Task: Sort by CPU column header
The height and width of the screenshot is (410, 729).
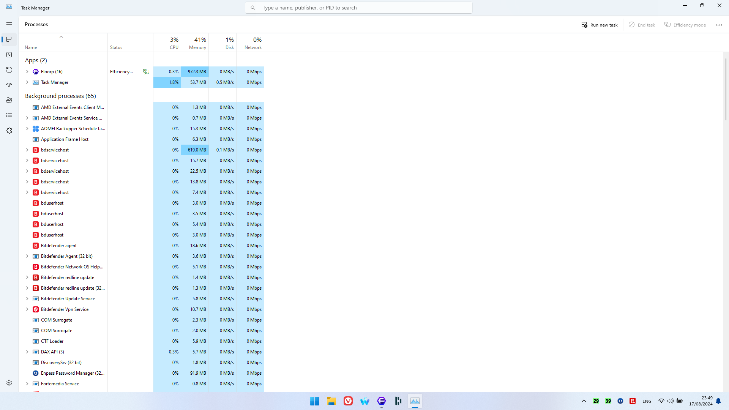Action: click(x=167, y=43)
